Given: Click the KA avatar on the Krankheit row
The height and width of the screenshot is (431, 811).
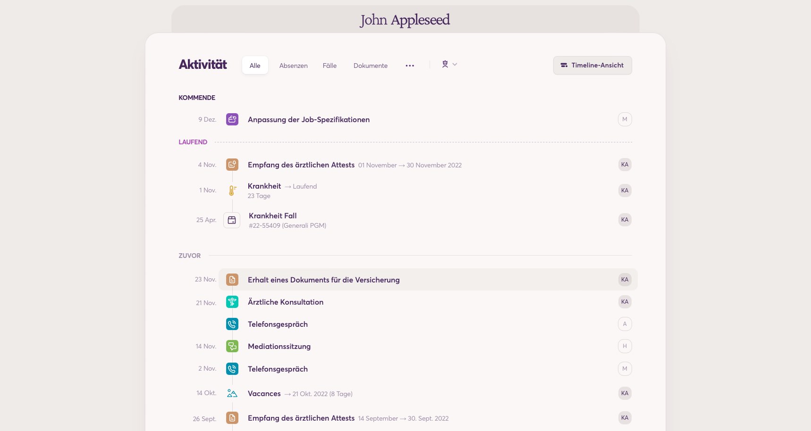Looking at the screenshot, I should coord(625,191).
